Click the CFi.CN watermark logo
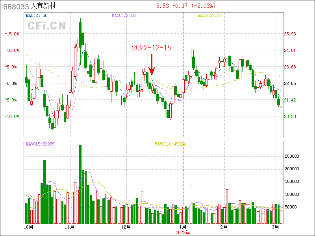Viewport: 315px width, 236px height. tap(46, 26)
